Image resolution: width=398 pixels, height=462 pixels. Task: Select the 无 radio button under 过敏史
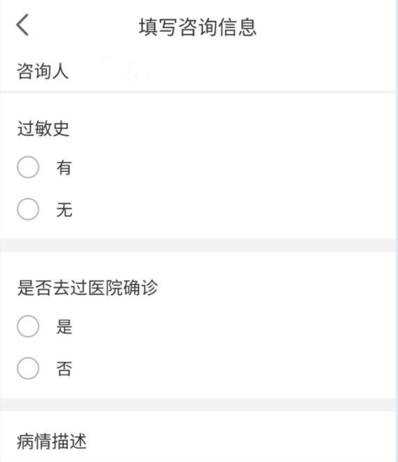(28, 209)
